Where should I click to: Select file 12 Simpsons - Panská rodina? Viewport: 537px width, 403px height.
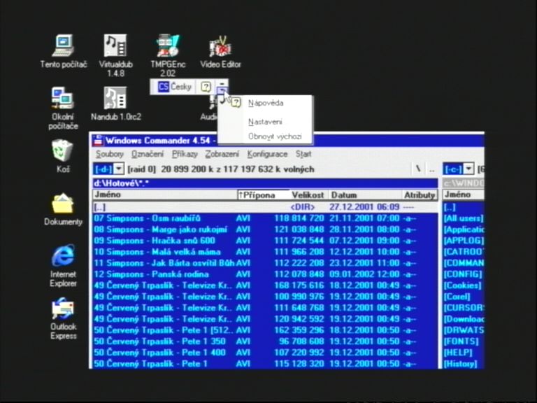pyautogui.click(x=265, y=274)
